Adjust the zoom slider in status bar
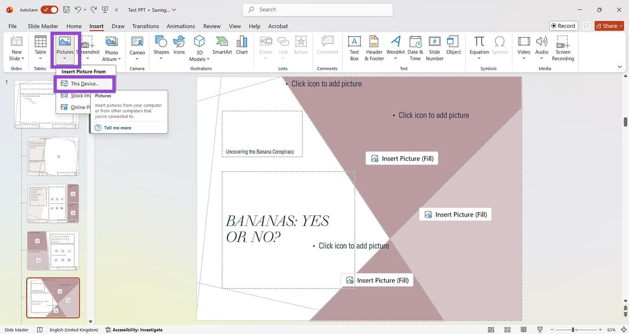This screenshot has height=334, width=629. coord(574,330)
